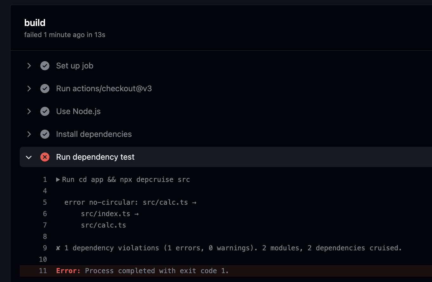The image size is (432, 282).
Task: Expand the Install dependencies log output
Action: tap(29, 134)
